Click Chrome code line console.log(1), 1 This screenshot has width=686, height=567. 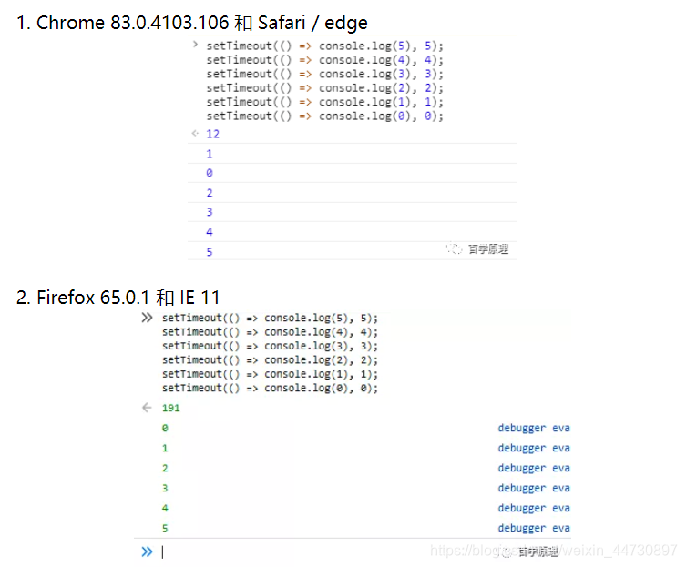(324, 102)
